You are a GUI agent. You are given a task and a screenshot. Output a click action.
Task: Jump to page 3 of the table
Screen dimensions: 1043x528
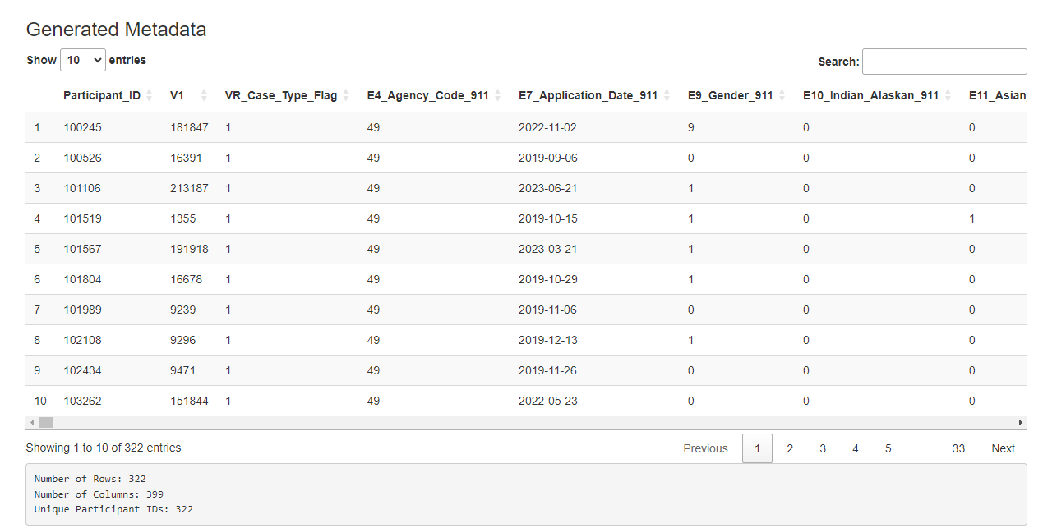click(x=823, y=448)
